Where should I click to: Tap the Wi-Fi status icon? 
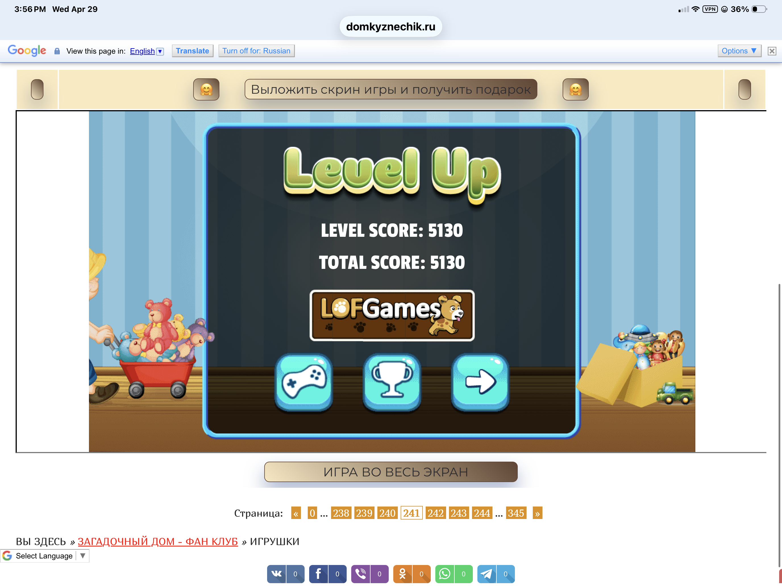coord(696,9)
